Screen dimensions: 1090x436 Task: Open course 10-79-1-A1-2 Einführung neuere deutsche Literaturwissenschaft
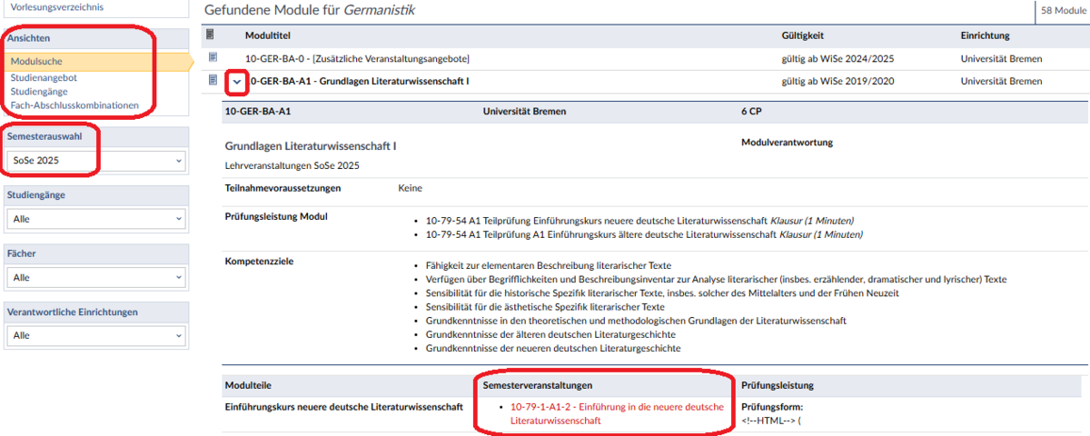617,414
